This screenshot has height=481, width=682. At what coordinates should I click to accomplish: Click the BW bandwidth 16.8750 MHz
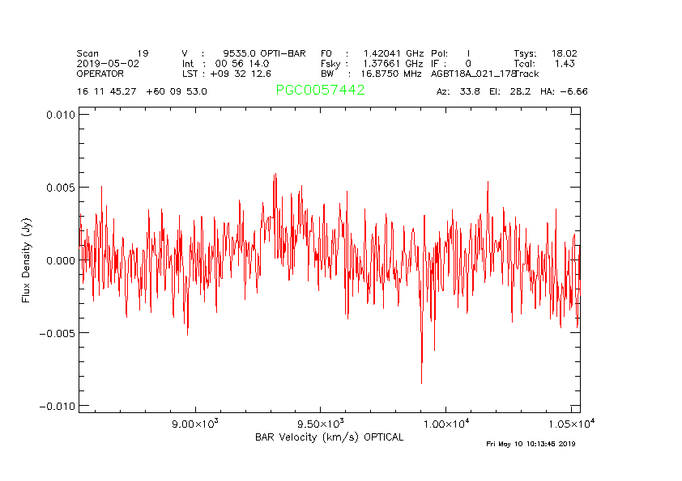(391, 73)
